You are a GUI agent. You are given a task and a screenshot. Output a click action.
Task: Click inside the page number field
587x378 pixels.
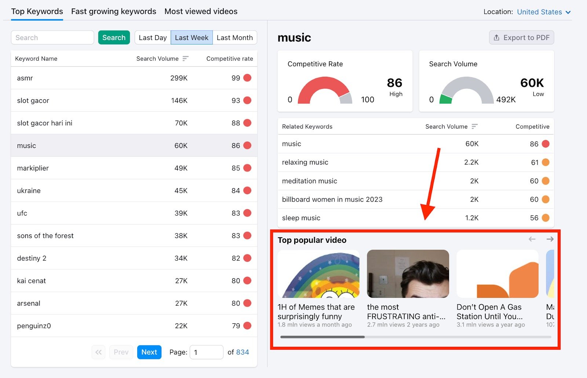pyautogui.click(x=207, y=352)
